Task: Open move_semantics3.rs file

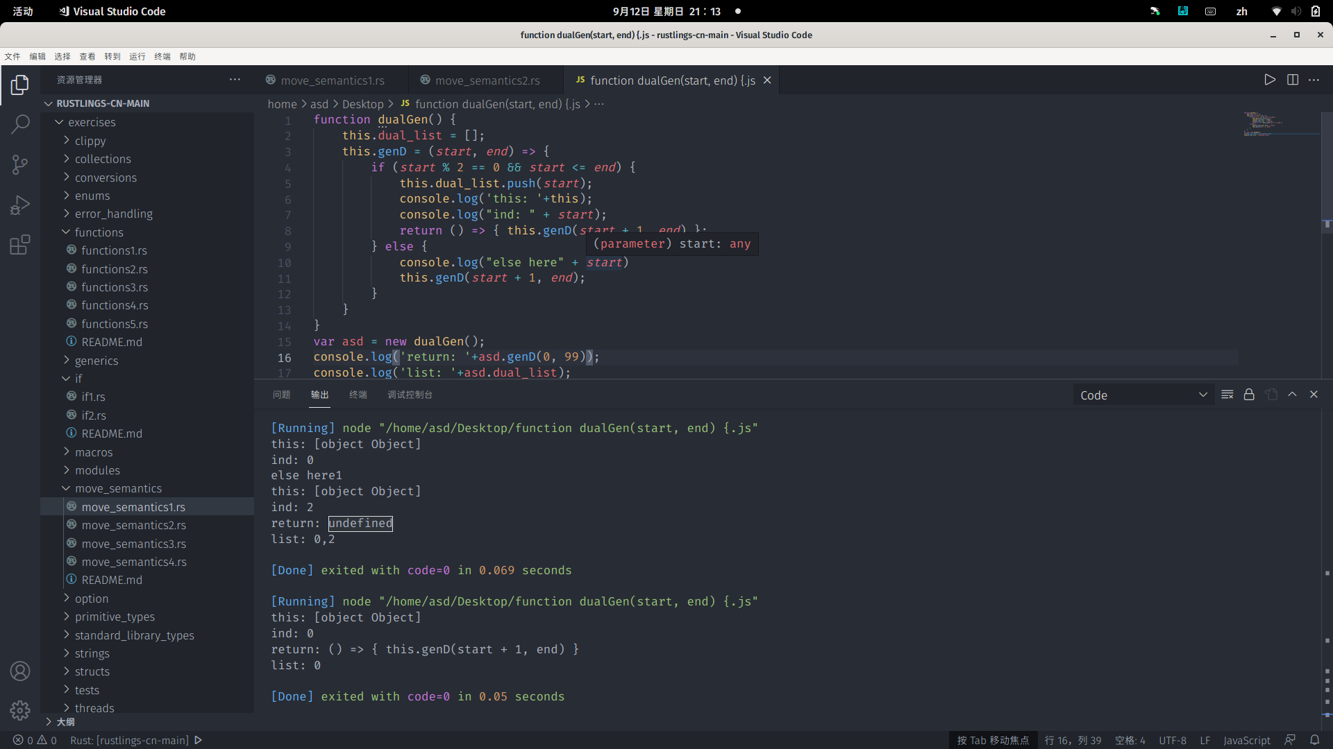Action: [x=147, y=544]
